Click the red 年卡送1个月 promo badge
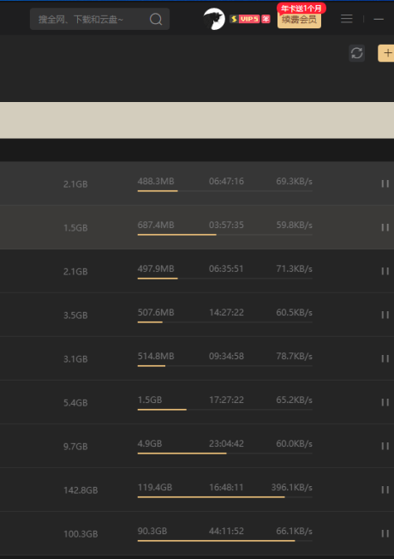Viewport: 394px width, 559px height. click(301, 9)
